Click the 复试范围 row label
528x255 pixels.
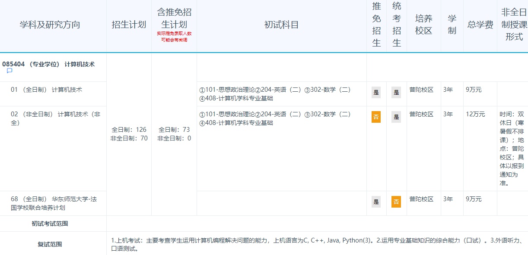coord(50,244)
